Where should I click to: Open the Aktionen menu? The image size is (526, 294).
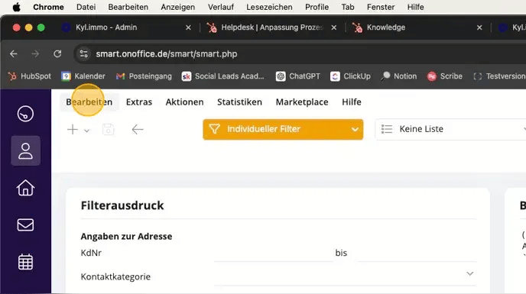(x=184, y=102)
